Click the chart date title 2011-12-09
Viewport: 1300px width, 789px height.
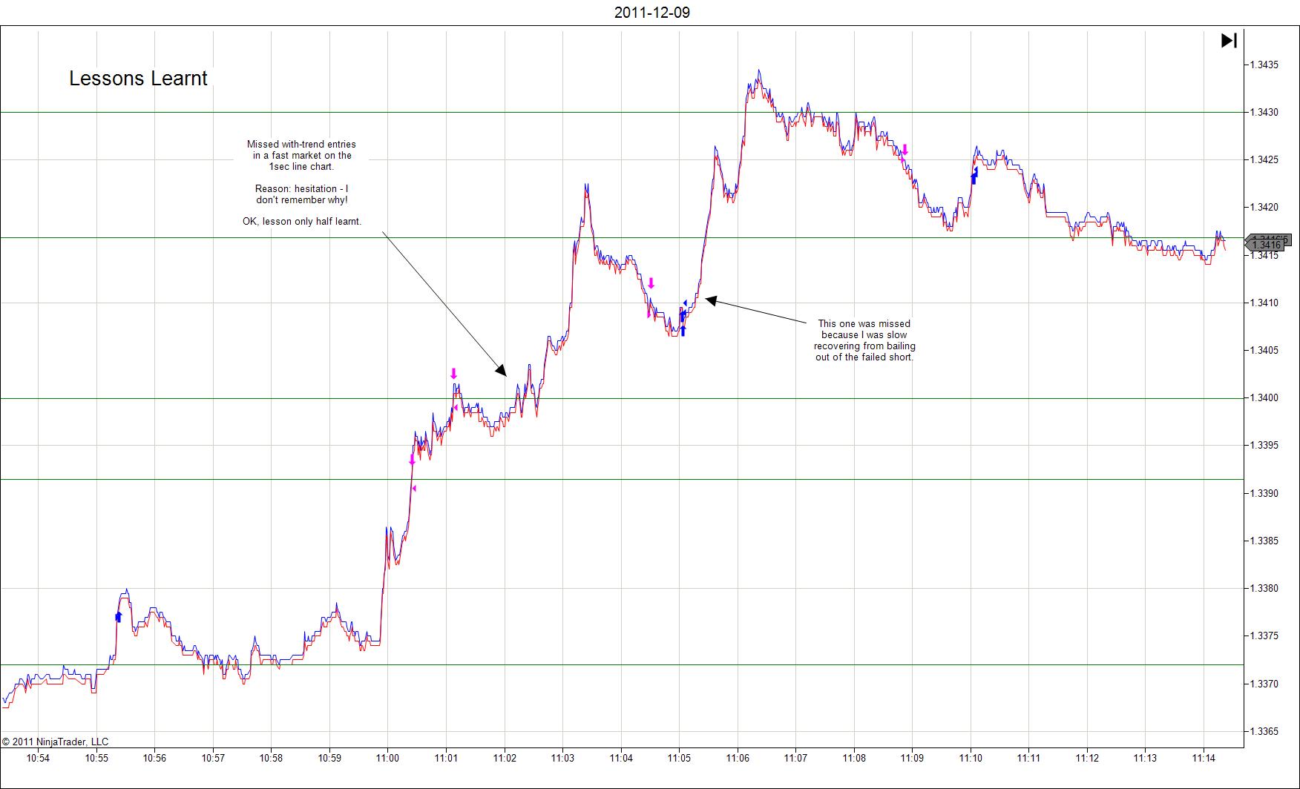tap(652, 13)
